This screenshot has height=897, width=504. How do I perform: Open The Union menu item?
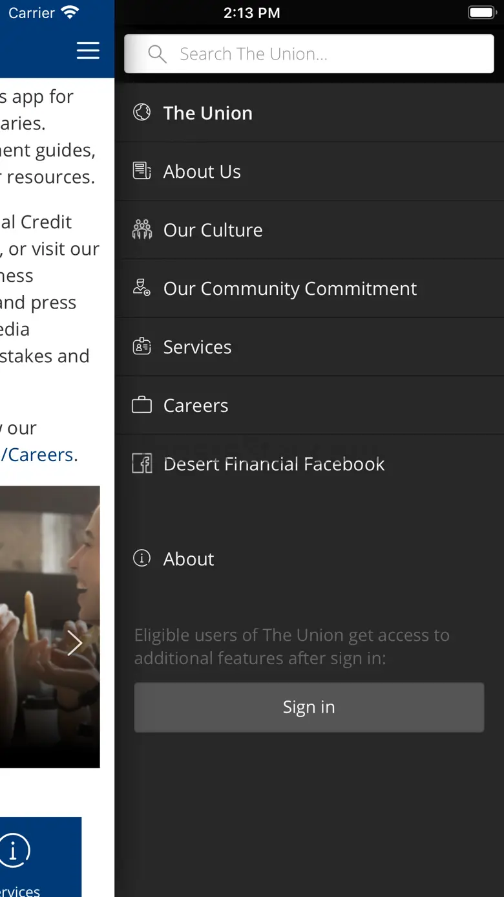point(208,113)
